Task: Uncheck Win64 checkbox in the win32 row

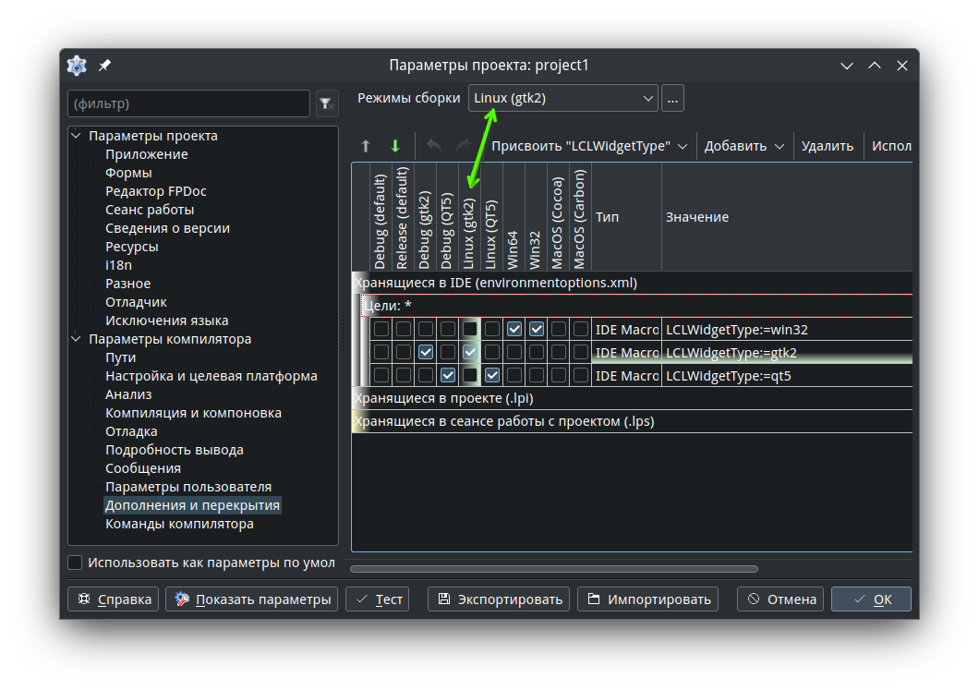Action: 514,329
